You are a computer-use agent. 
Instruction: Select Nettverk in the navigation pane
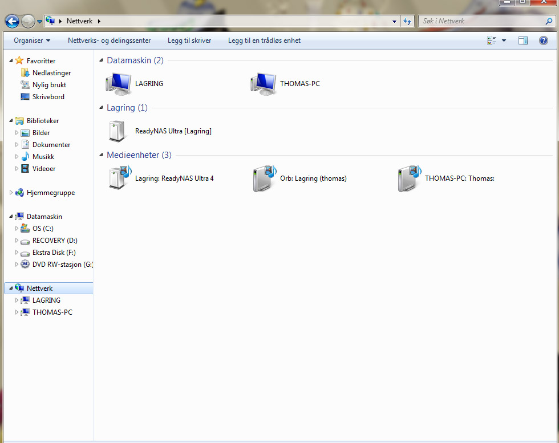39,288
